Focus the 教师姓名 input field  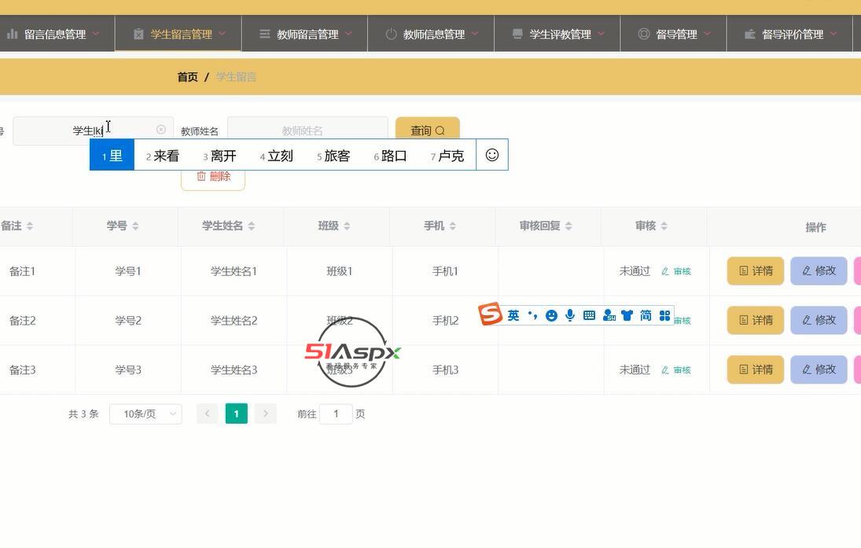[307, 131]
